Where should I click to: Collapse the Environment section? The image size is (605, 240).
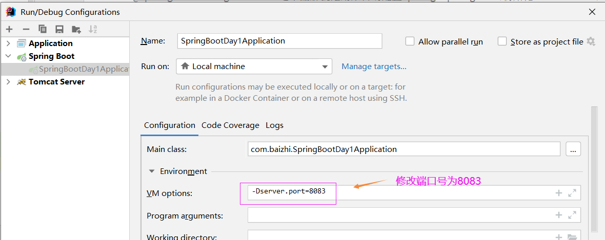(x=152, y=171)
